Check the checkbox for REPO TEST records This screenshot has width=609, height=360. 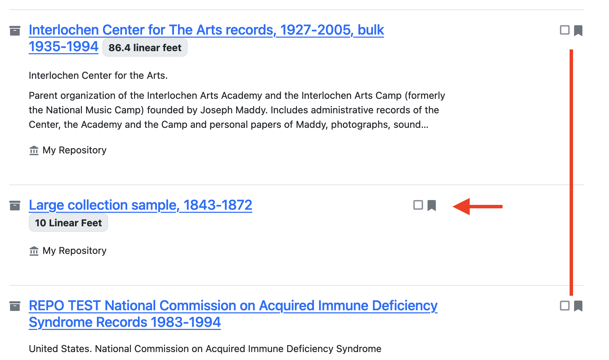(x=565, y=306)
